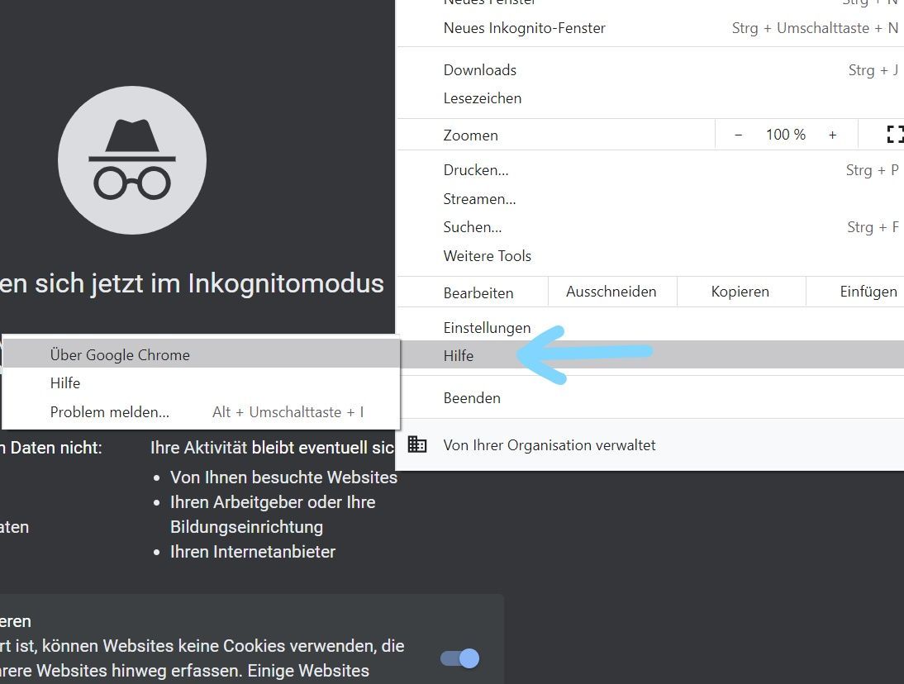
Task: Select Beenden to quit Chrome
Action: click(650, 398)
